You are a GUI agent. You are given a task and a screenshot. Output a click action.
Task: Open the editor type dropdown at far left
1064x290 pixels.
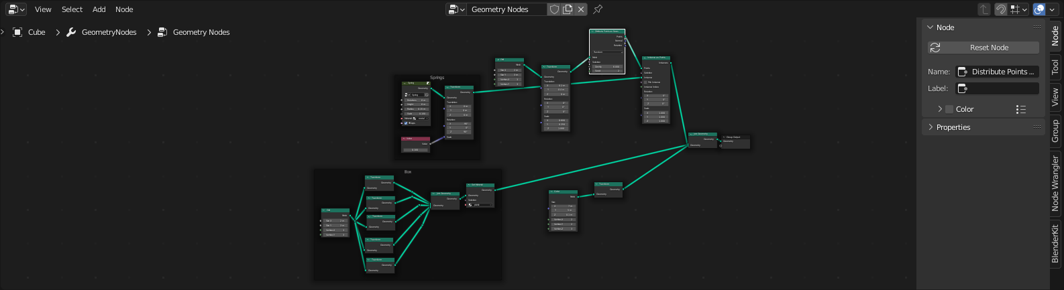tap(17, 9)
